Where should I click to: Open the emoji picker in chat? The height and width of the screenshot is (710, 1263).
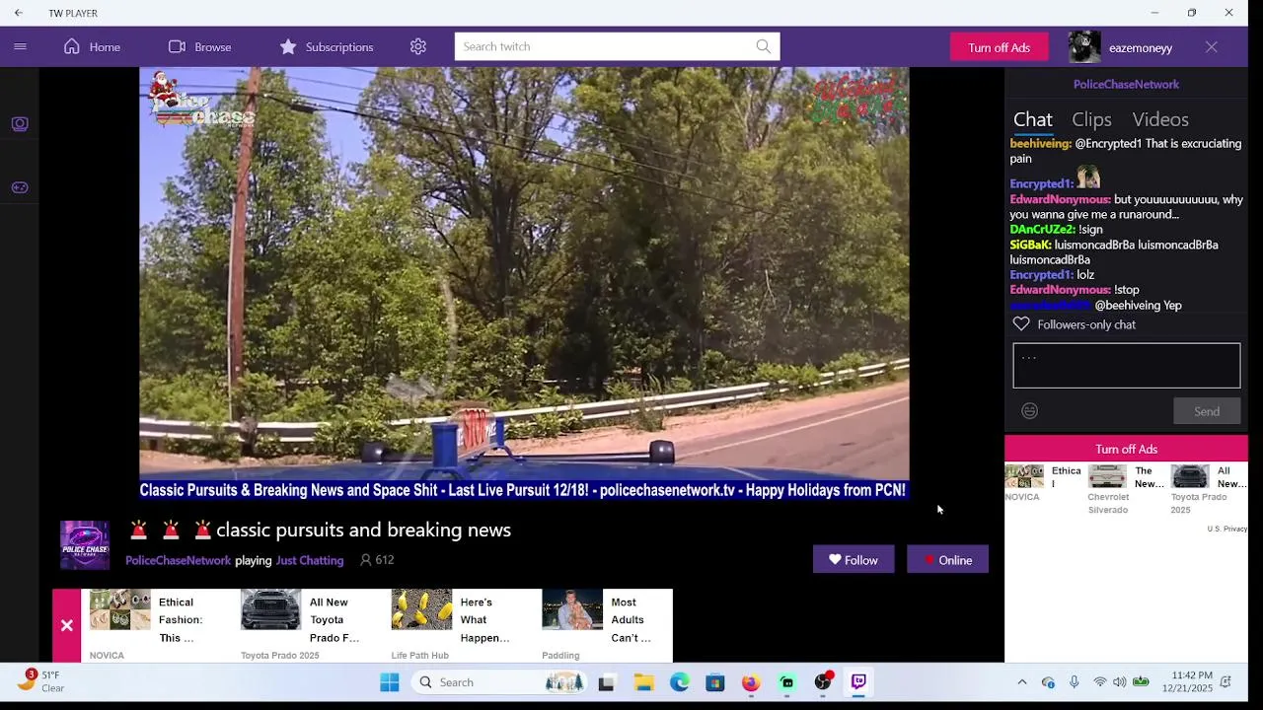click(1029, 411)
